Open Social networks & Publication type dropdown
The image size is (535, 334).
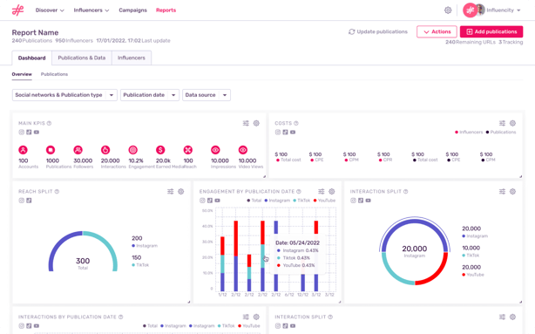point(64,95)
